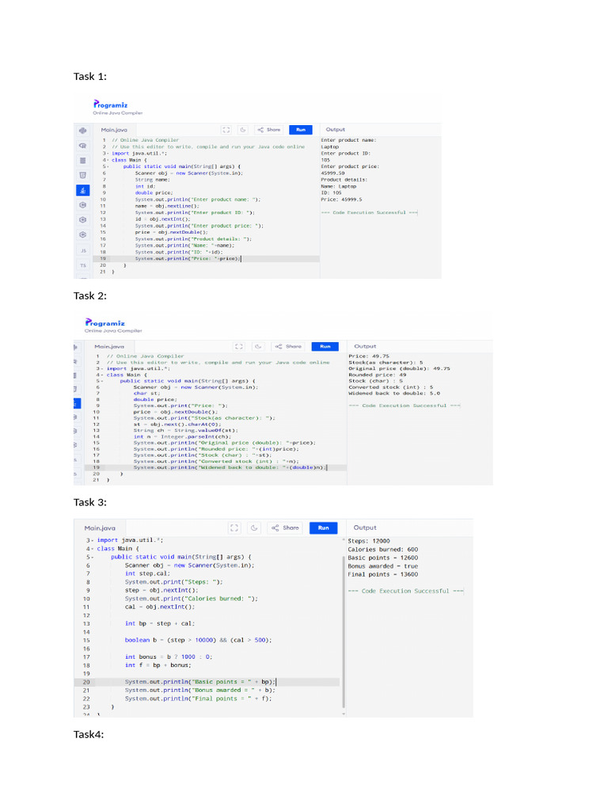Click 'Steps: 12000' in Task 3 output

tap(369, 541)
